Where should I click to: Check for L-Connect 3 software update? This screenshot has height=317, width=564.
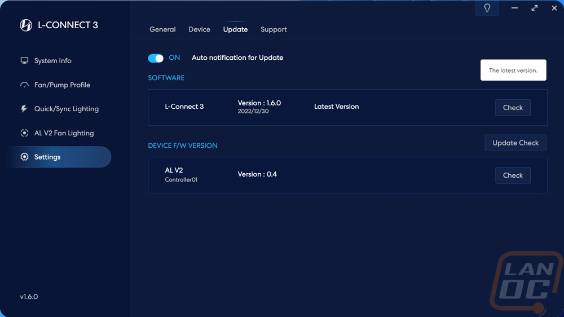coord(513,108)
